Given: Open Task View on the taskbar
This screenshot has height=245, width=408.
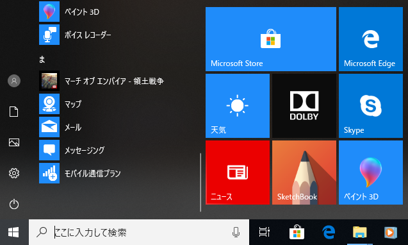Looking at the screenshot, I should [x=265, y=232].
